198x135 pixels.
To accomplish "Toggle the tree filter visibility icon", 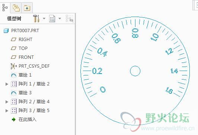I will [x=70, y=18].
